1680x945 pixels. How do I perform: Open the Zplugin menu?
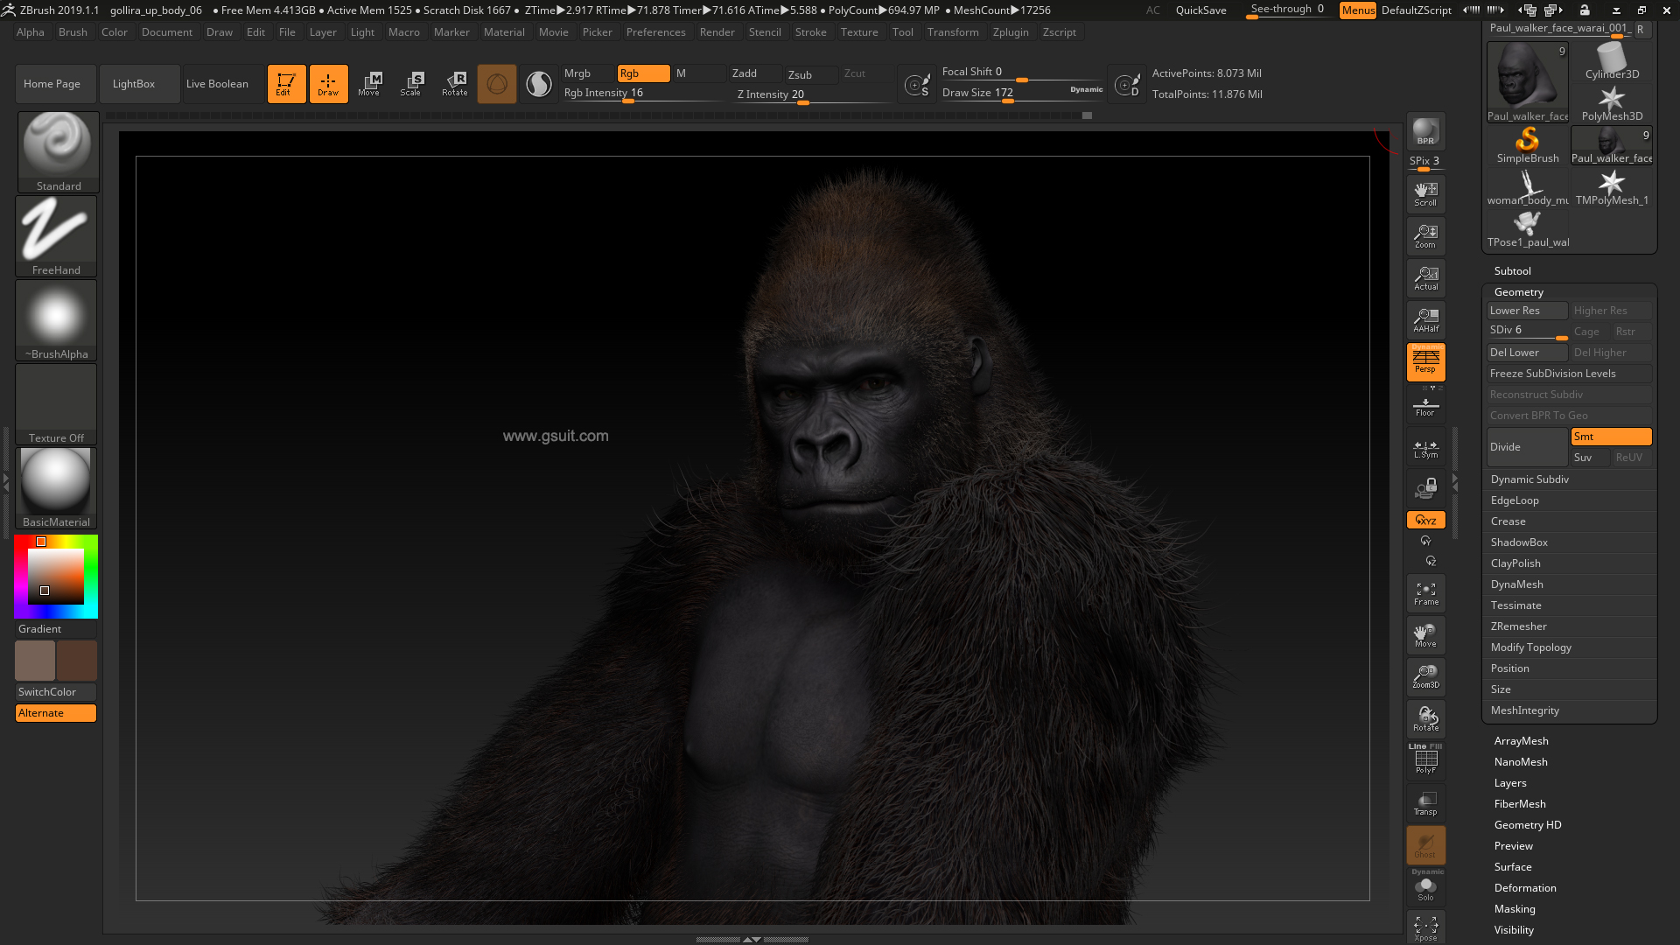[x=1011, y=32]
